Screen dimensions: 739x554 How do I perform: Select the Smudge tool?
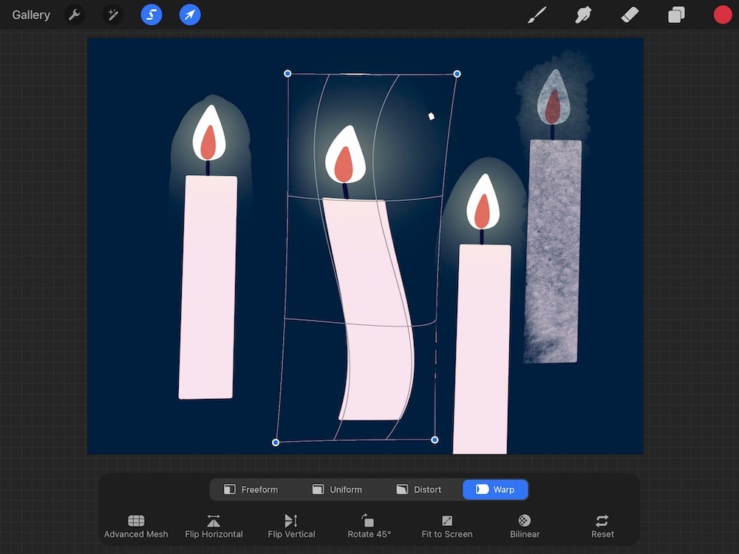tap(583, 14)
